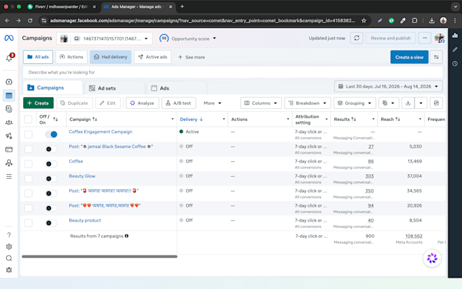Turn on the Beauty Glow campaign toggle
This screenshot has width=462, height=289.
[51, 179]
